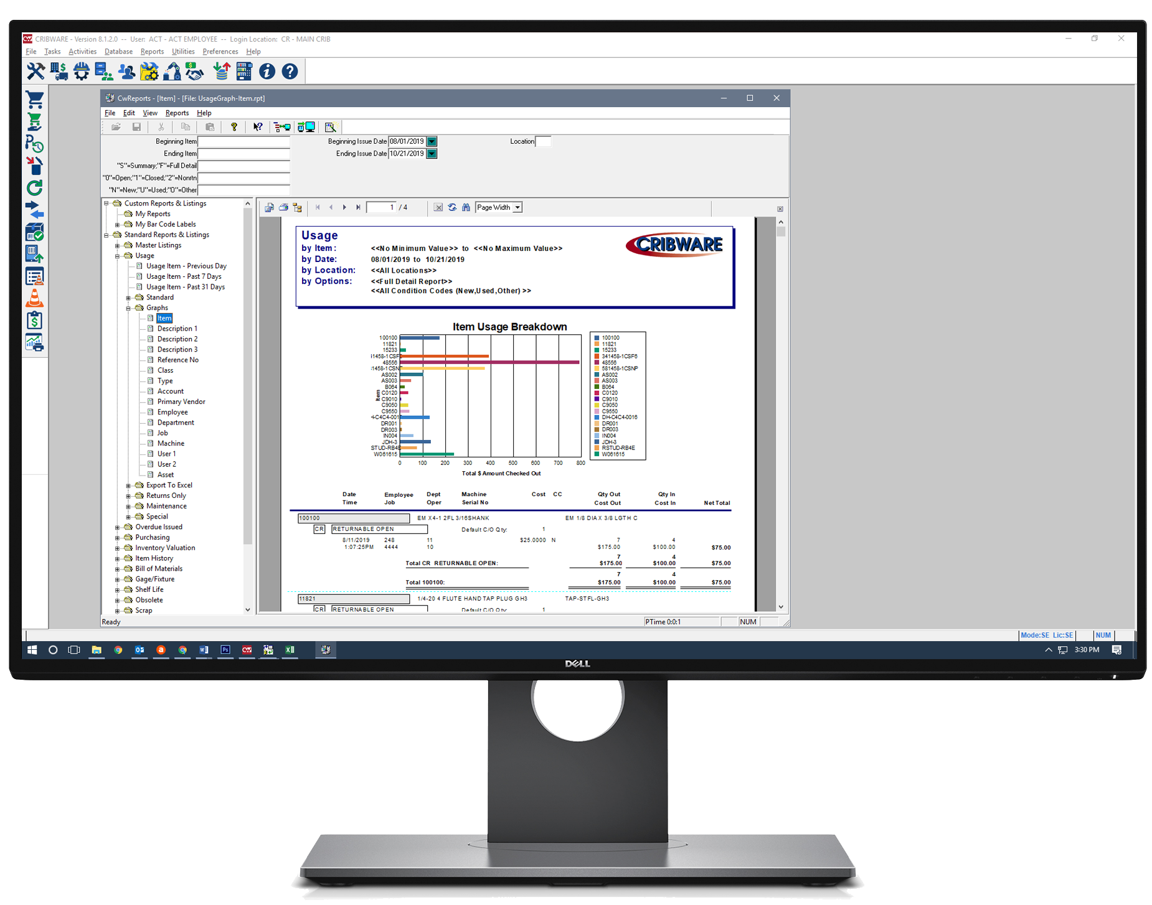Expand the Inventory Valuation folder
This screenshot has height=905, width=1152.
117,548
